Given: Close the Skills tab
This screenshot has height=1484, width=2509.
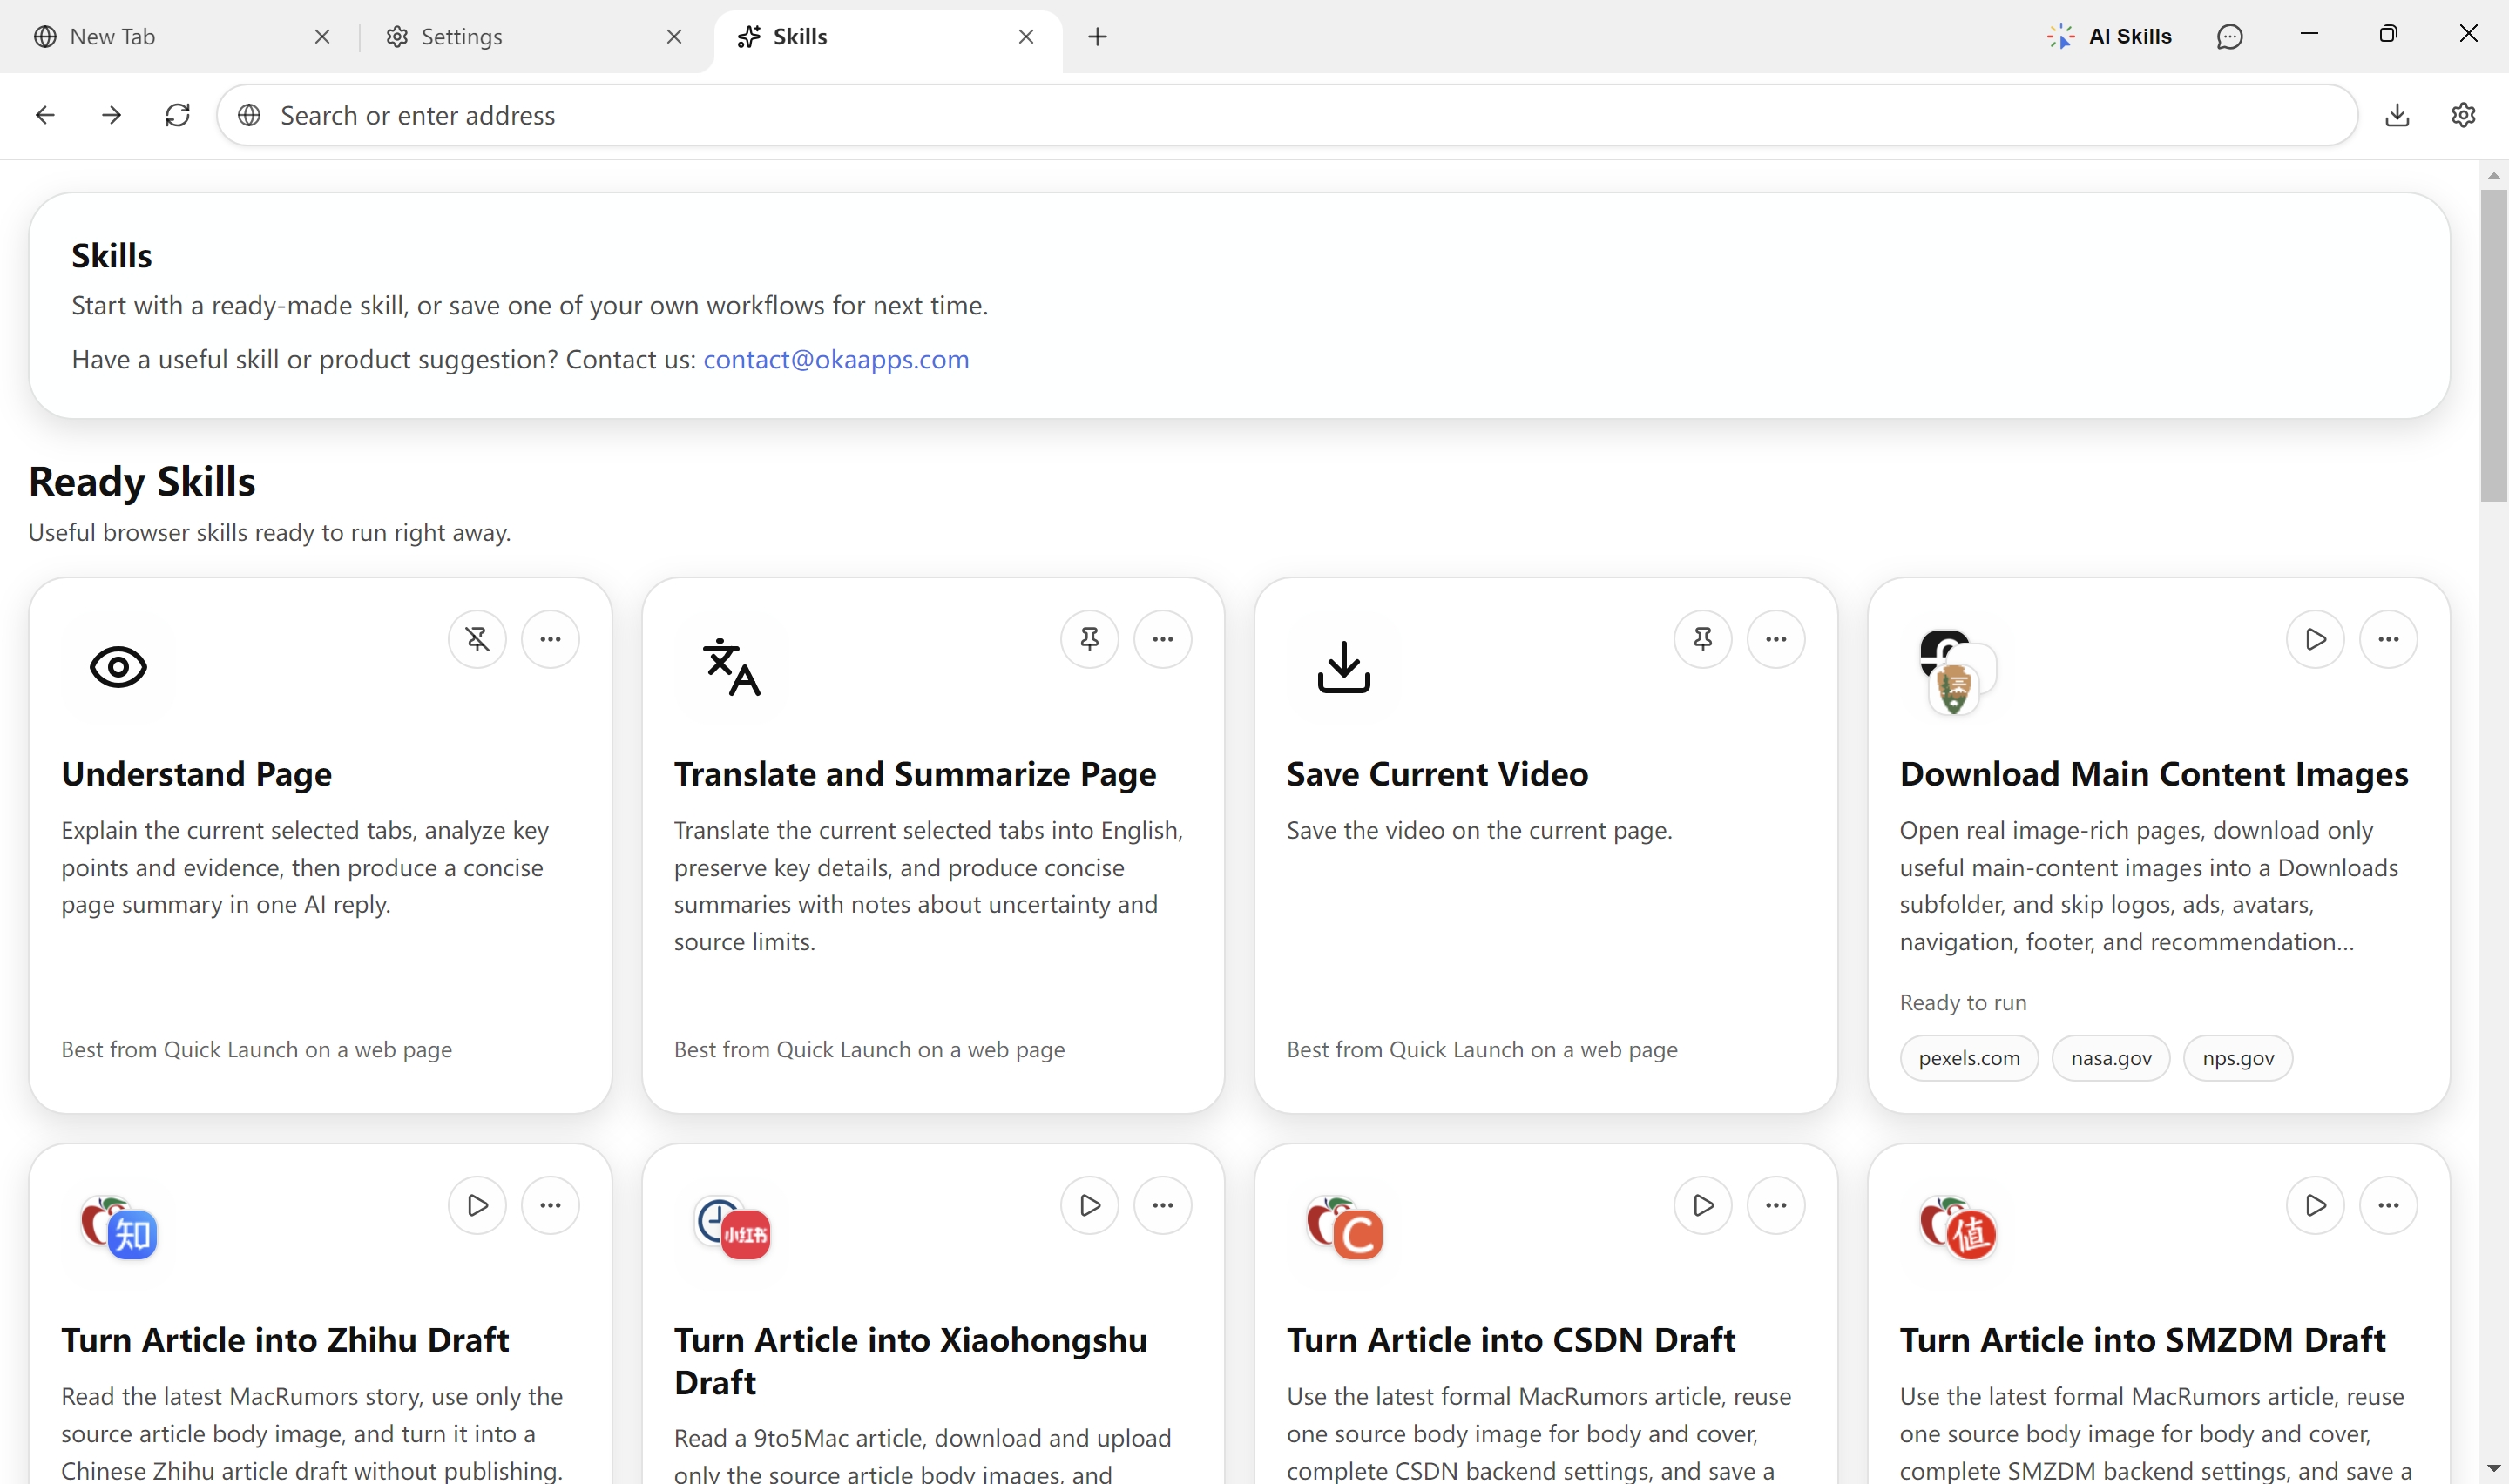Looking at the screenshot, I should pos(1026,37).
